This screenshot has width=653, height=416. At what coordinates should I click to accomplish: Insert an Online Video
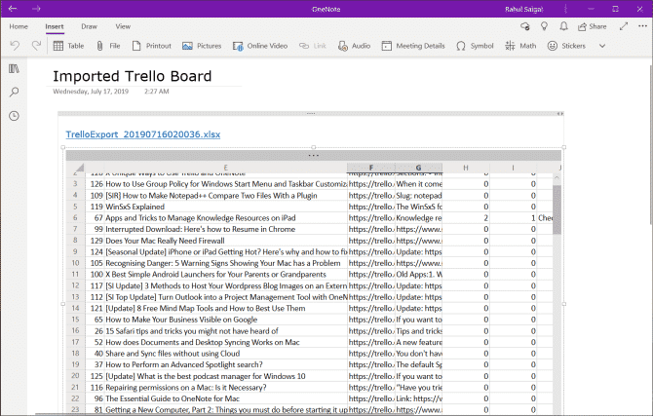260,46
